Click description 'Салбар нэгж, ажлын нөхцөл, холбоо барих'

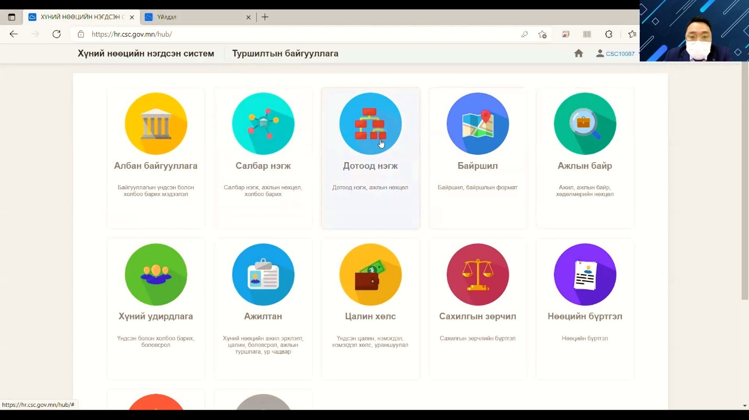coord(263,190)
